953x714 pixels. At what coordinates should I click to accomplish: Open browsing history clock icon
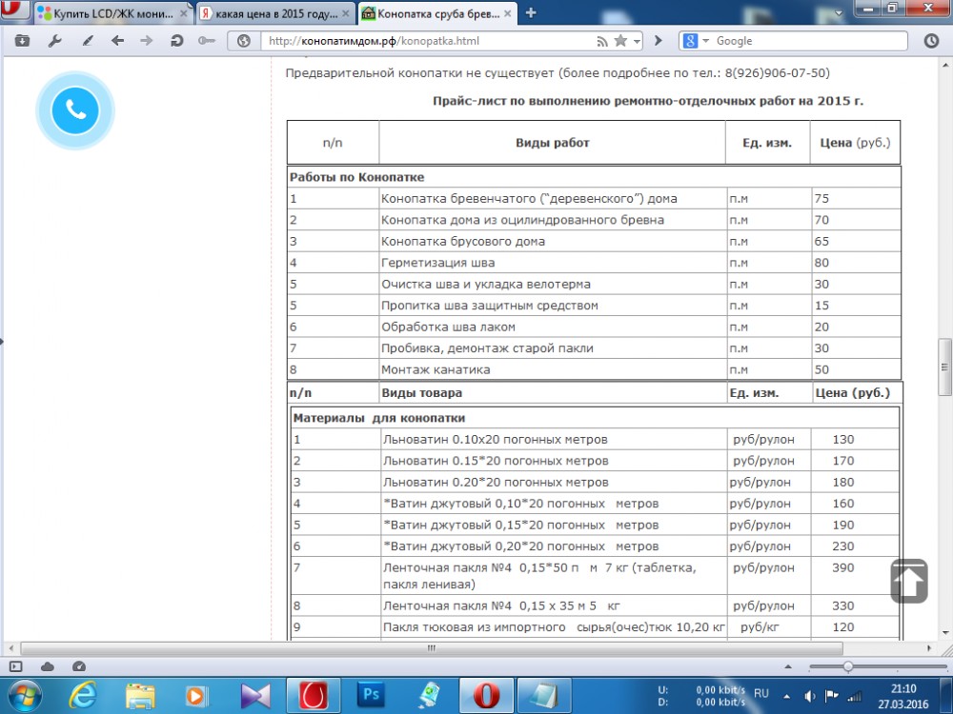931,41
